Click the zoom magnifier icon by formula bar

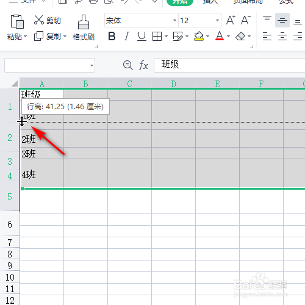[128, 65]
